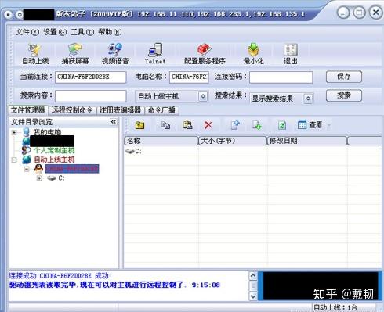Minimize the window with title bar button
The width and height of the screenshot is (384, 312).
point(343,13)
